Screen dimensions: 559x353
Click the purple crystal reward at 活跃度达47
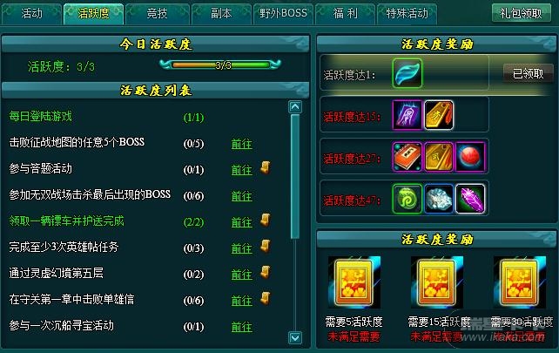tap(470, 199)
